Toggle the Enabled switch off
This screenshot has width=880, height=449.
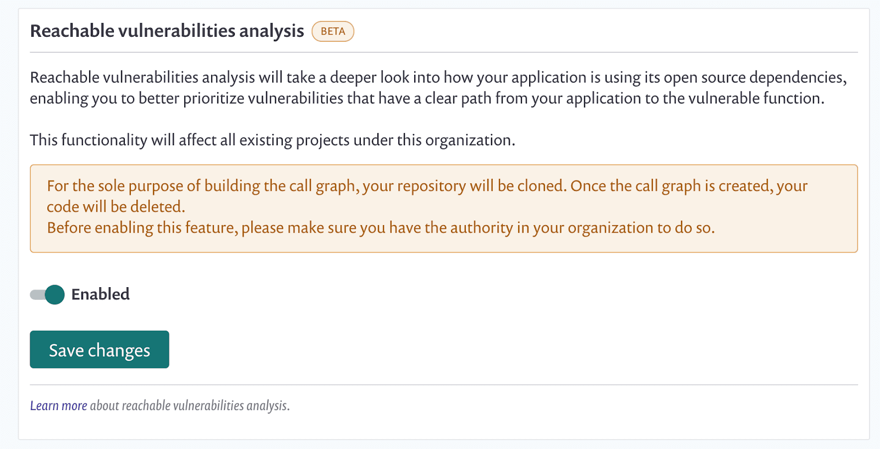47,294
